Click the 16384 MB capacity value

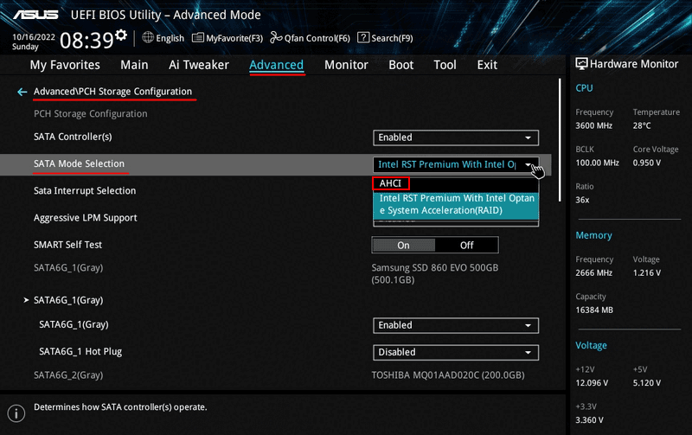(x=594, y=310)
